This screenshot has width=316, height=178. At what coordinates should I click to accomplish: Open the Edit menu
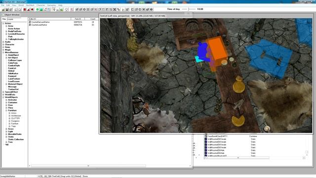8,5
